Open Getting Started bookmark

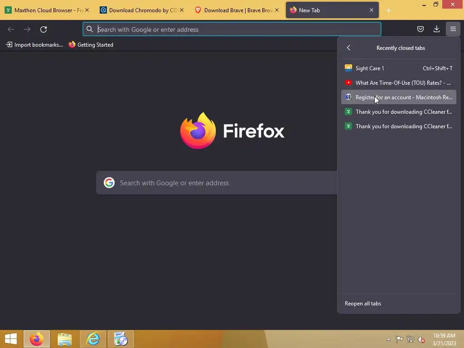[x=91, y=45]
